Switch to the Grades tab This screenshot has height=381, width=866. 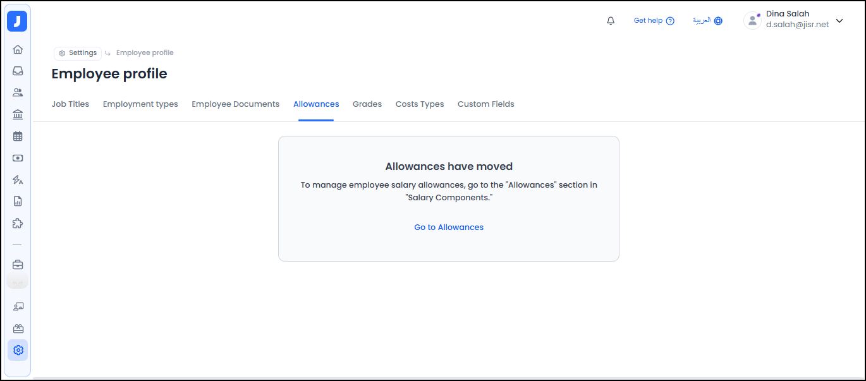(367, 104)
